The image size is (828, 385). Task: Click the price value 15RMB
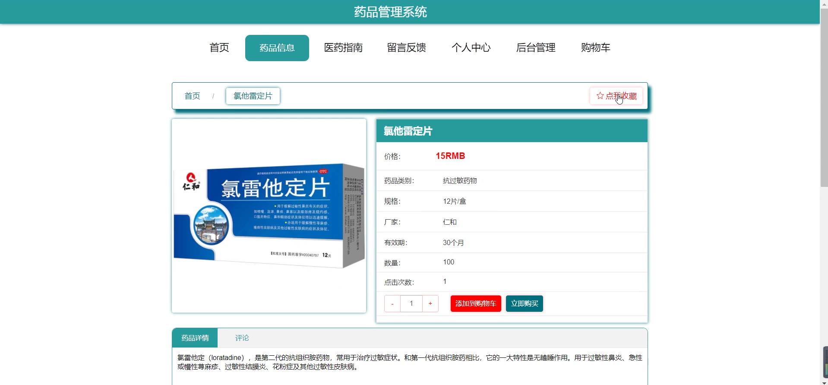click(x=450, y=156)
